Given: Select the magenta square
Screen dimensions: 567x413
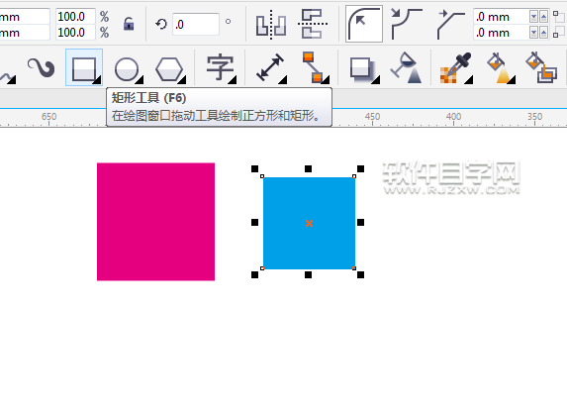Looking at the screenshot, I should pos(156,222).
